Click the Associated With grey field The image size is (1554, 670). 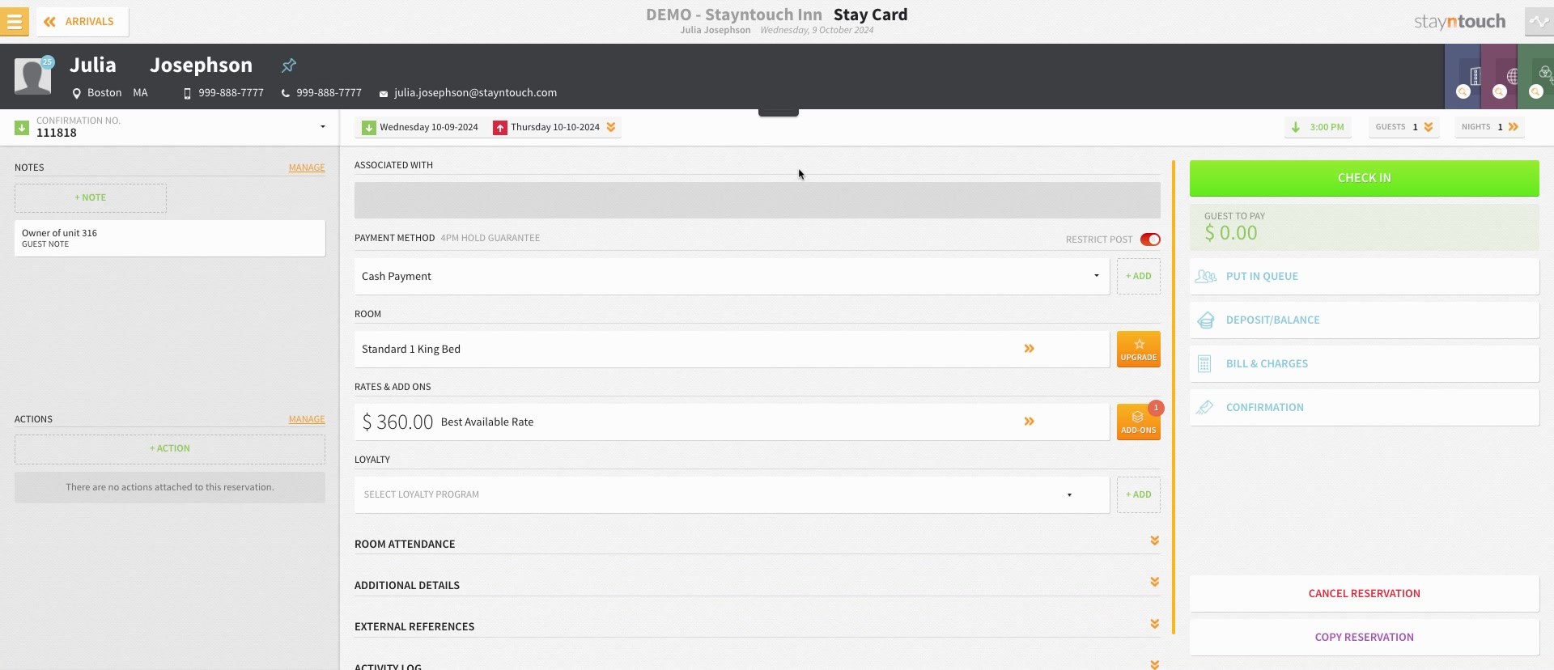tap(758, 200)
